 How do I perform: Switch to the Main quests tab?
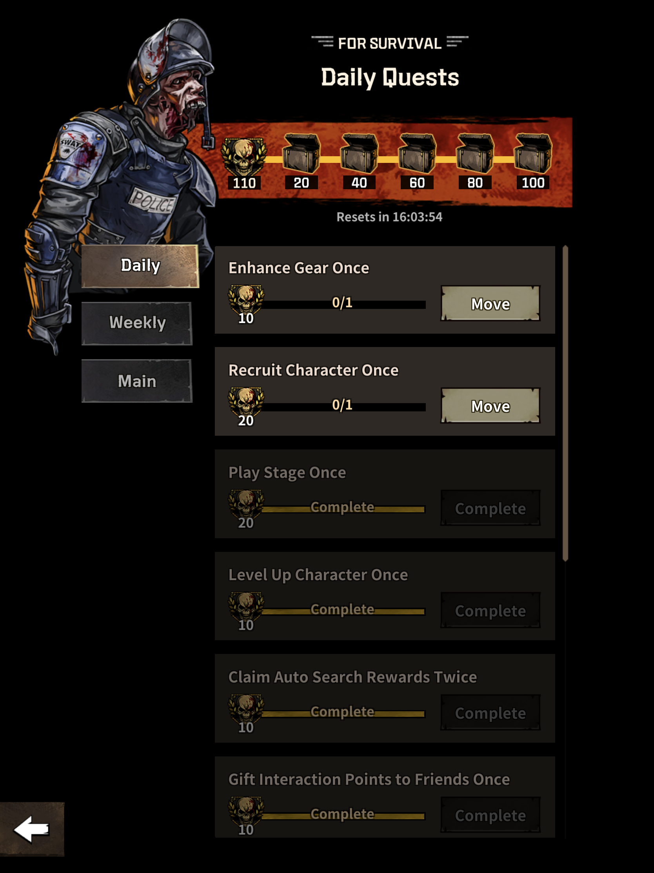[x=137, y=381]
